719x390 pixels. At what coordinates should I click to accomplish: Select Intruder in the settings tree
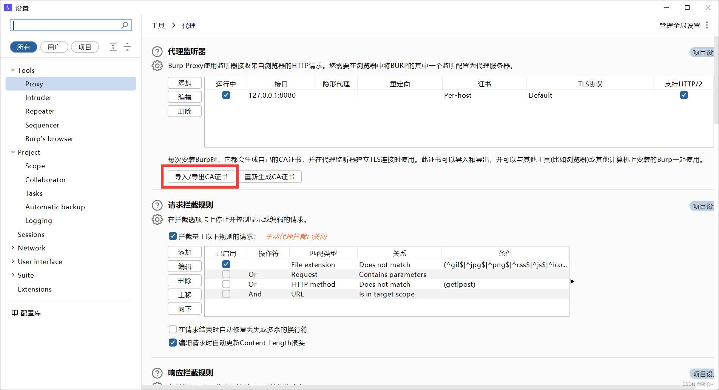(38, 97)
